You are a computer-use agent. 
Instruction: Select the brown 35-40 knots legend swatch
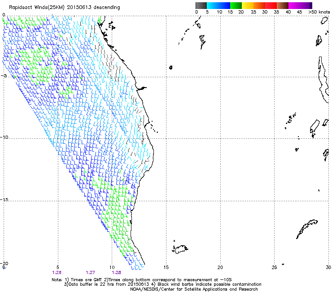283,5
